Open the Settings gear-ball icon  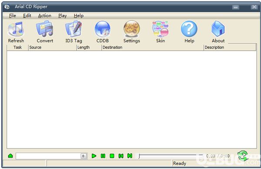click(131, 29)
